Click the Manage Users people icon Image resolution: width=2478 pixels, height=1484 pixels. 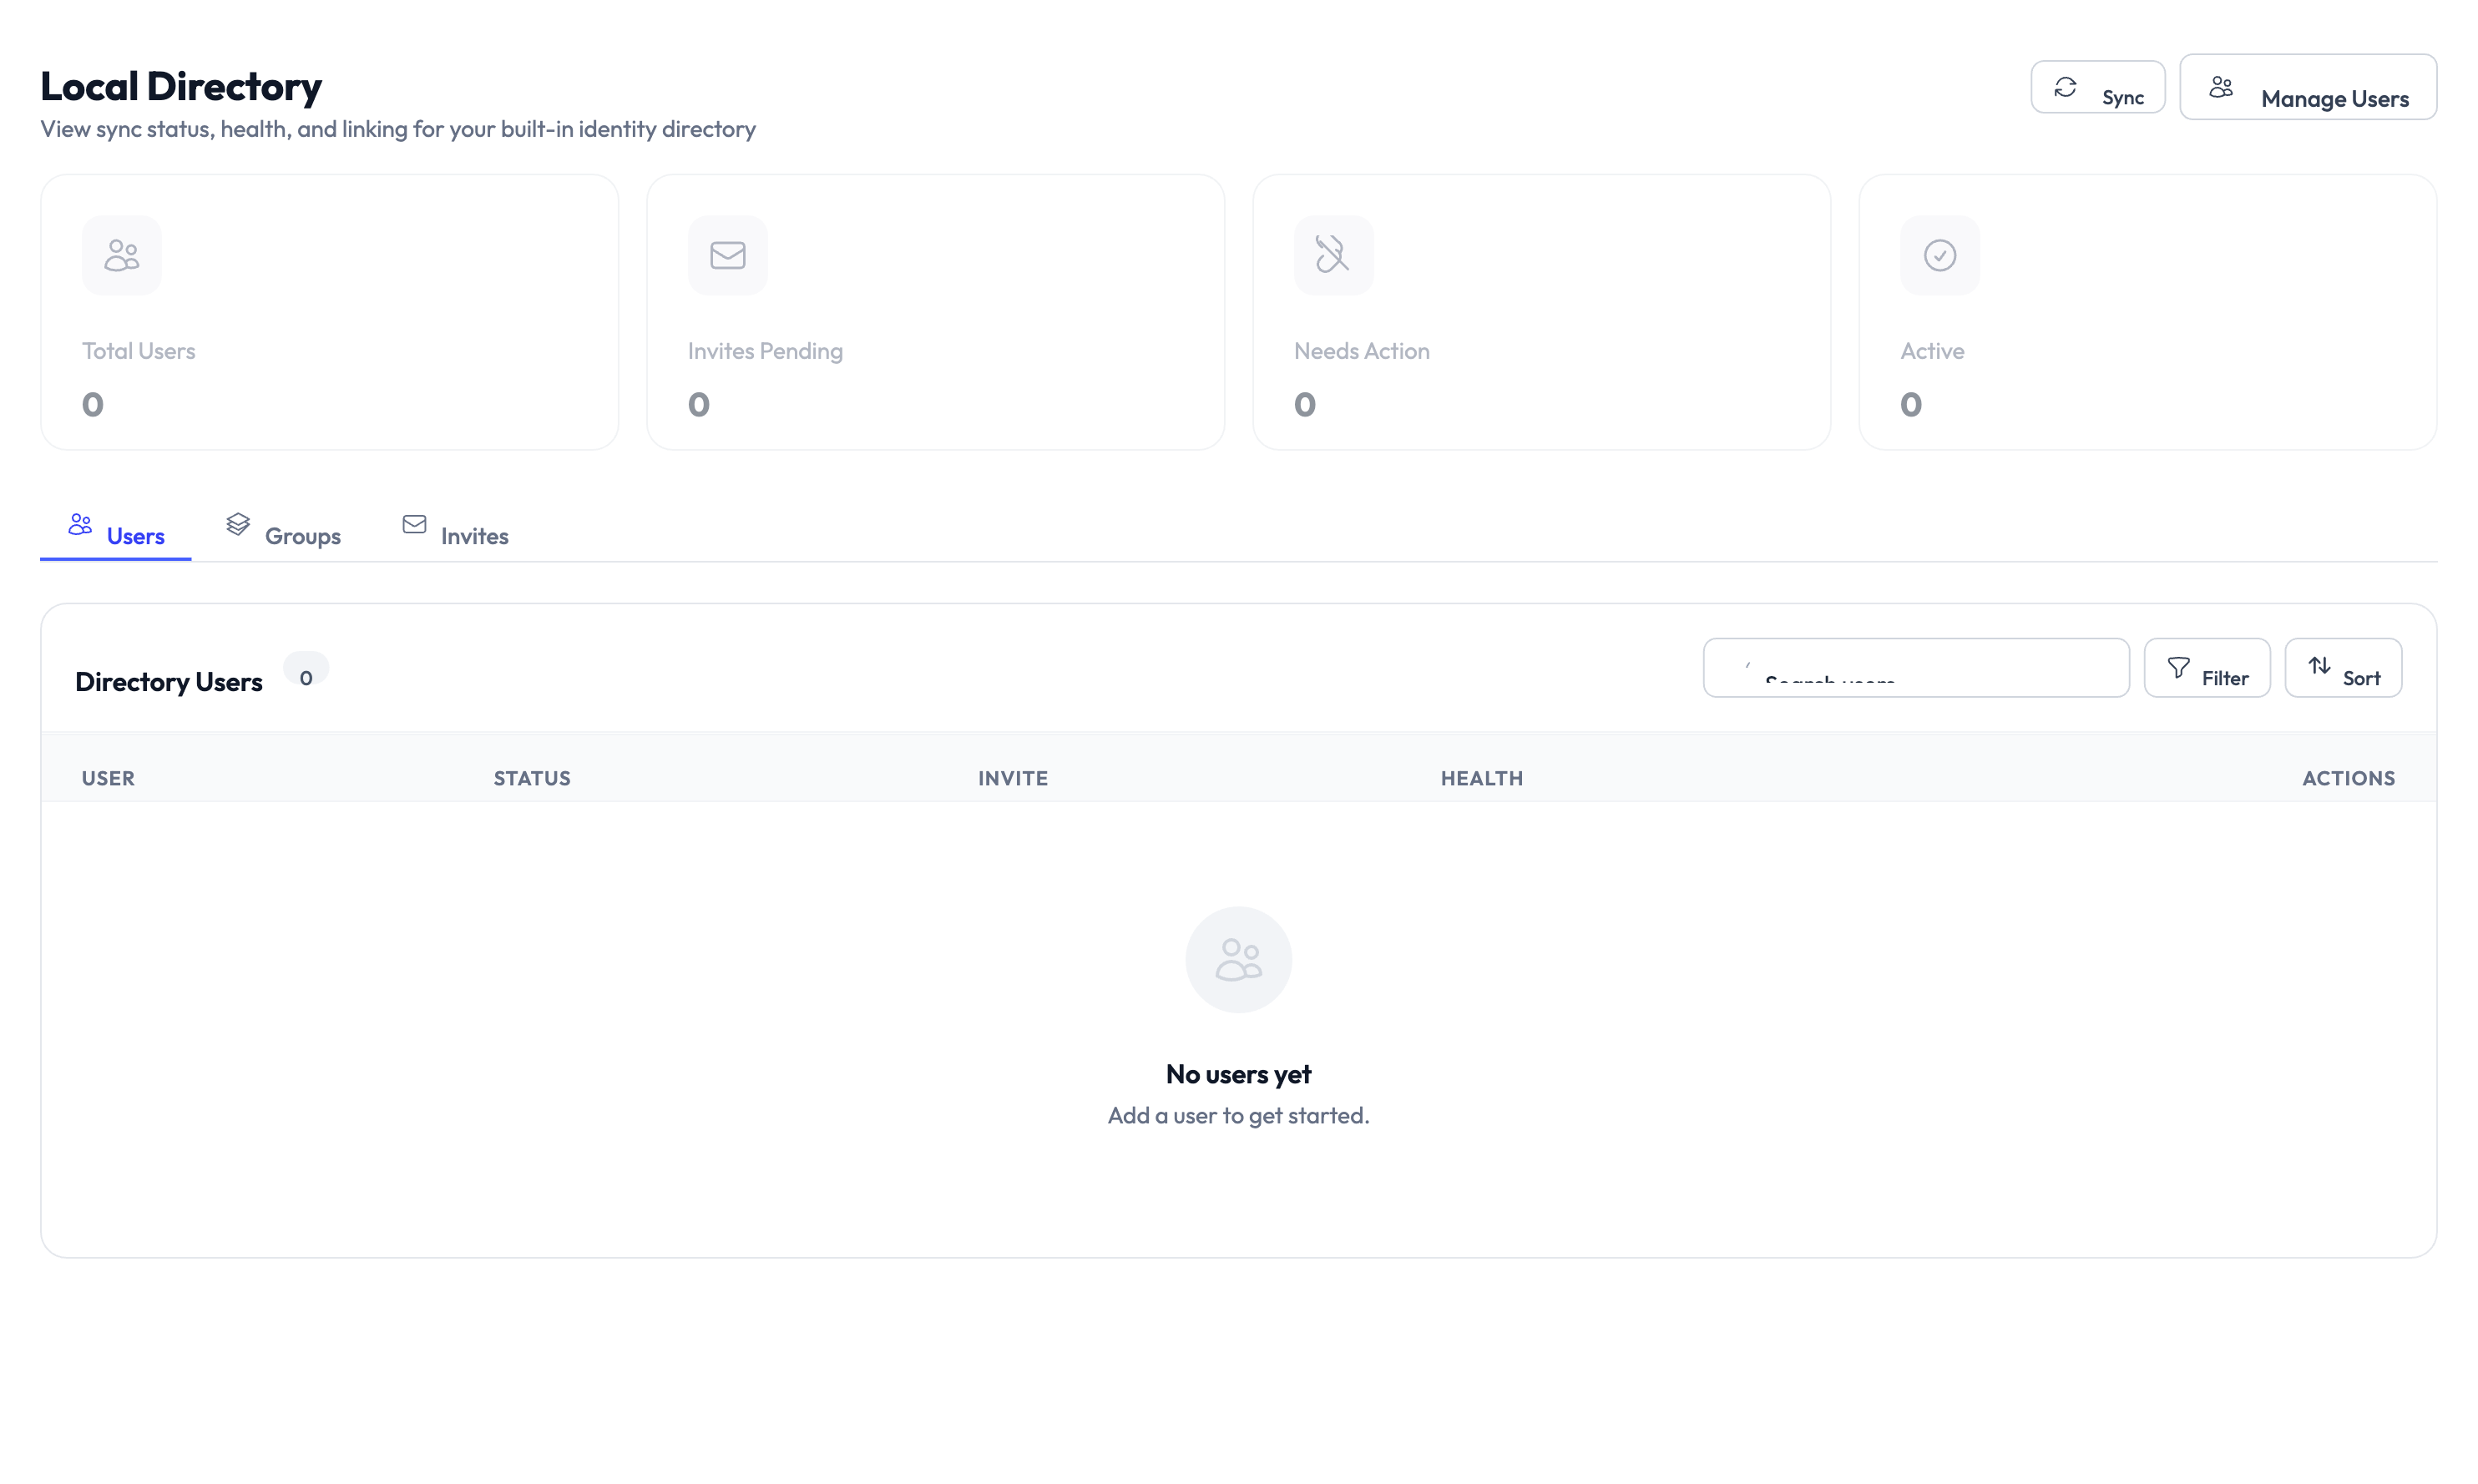pos(2221,86)
